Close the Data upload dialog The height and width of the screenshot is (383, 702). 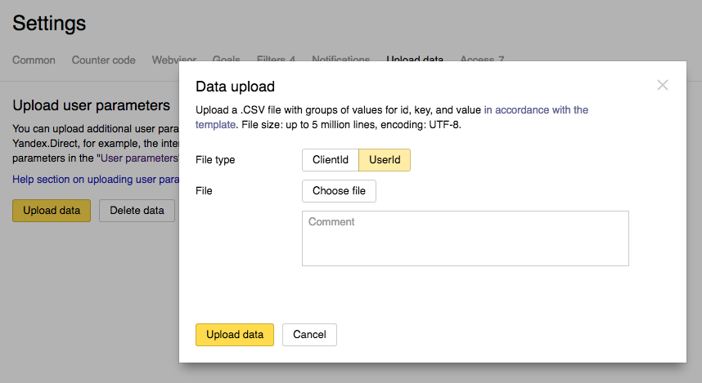[x=663, y=85]
